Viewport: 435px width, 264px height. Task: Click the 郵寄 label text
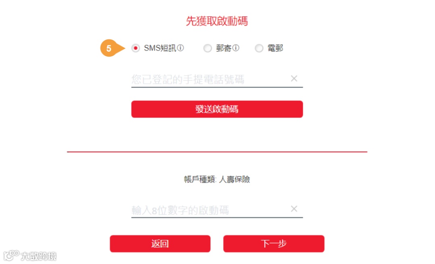point(224,48)
